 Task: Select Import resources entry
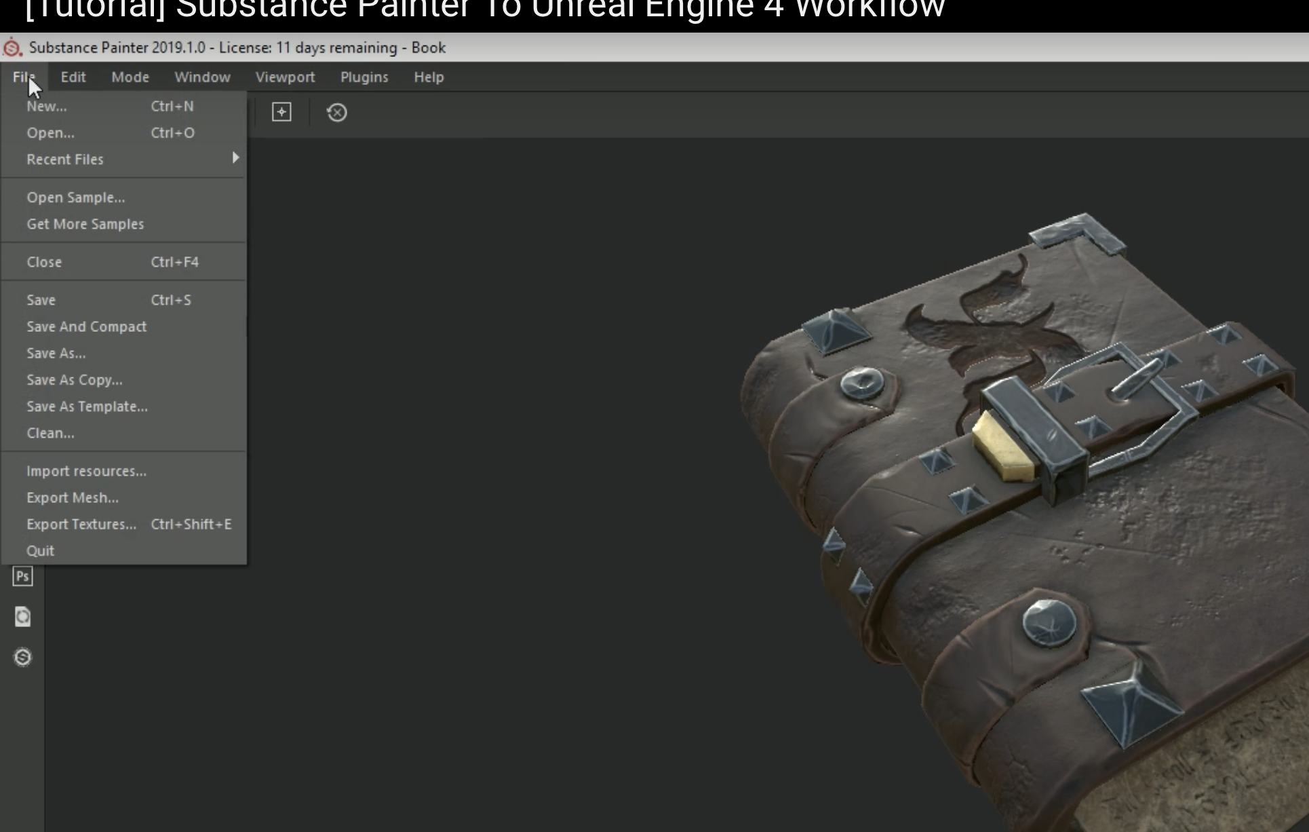86,471
